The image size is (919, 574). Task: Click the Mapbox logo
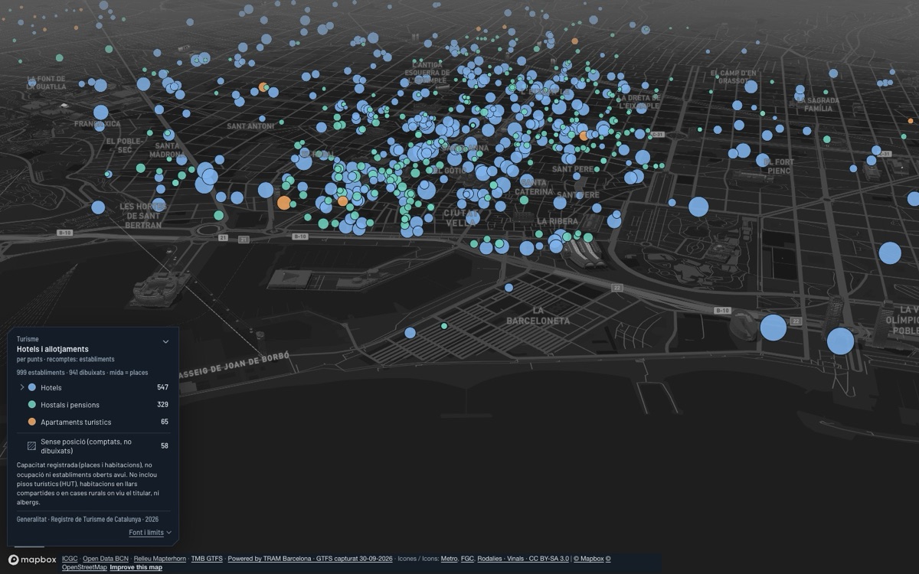[x=32, y=560]
